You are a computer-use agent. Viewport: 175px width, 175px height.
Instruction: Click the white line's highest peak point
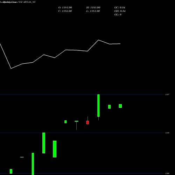98,40
